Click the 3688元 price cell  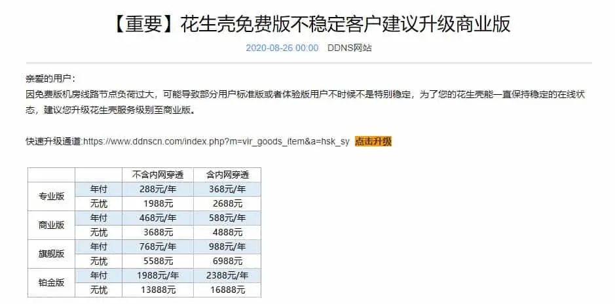pos(158,232)
